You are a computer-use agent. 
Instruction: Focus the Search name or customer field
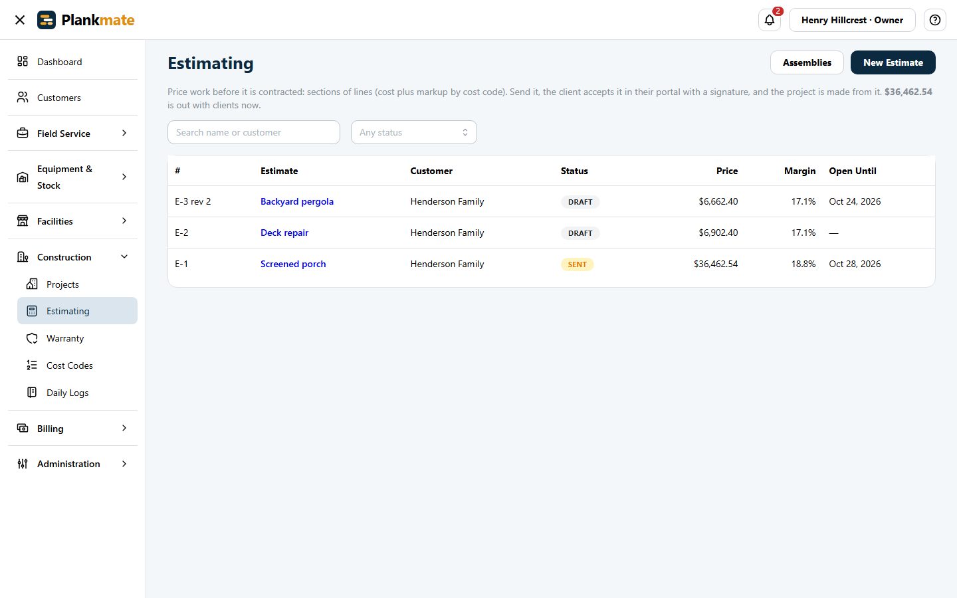click(254, 132)
